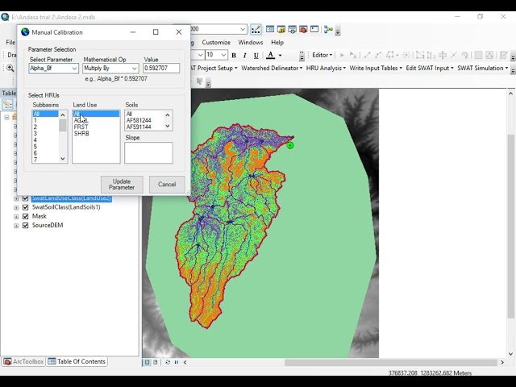This screenshot has height=387, width=516.
Task: Refresh the map view
Action: (168, 362)
